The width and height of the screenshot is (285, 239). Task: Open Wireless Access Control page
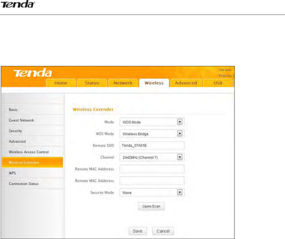tap(32, 152)
